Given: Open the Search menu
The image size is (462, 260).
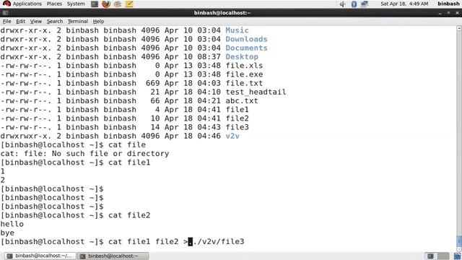Looking at the screenshot, I should (55, 21).
